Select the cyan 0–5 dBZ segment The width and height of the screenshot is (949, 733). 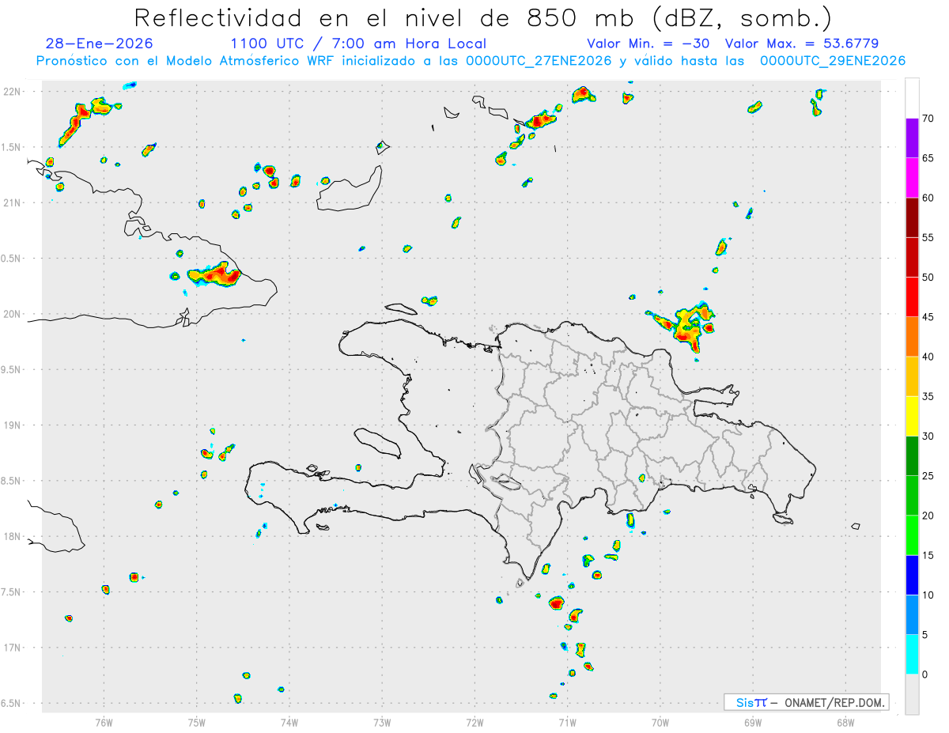tap(912, 654)
